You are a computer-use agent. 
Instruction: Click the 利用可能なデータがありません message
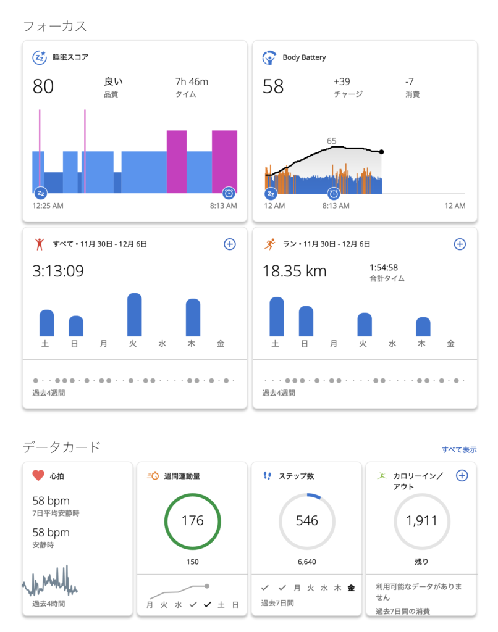pos(418,592)
